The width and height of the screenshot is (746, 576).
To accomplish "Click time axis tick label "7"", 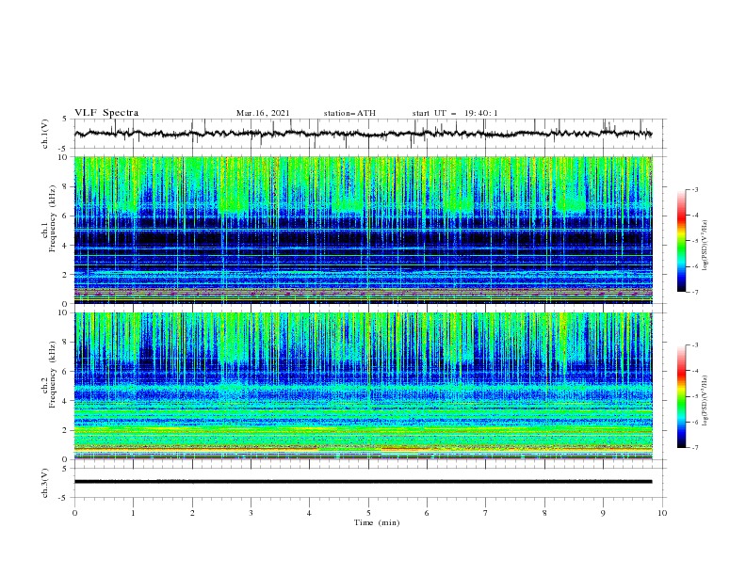I will click(x=485, y=513).
